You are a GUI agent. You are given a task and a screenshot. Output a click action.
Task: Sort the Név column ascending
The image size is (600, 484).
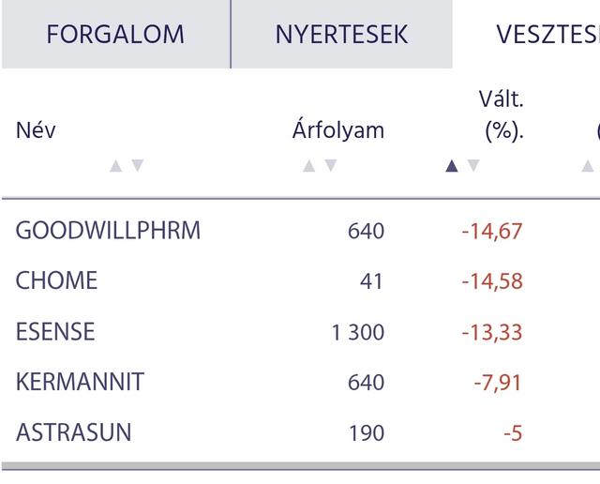[x=115, y=166]
